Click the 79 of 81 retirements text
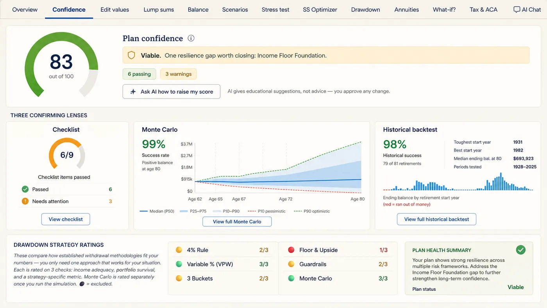This screenshot has width=547, height=308. 402,163
